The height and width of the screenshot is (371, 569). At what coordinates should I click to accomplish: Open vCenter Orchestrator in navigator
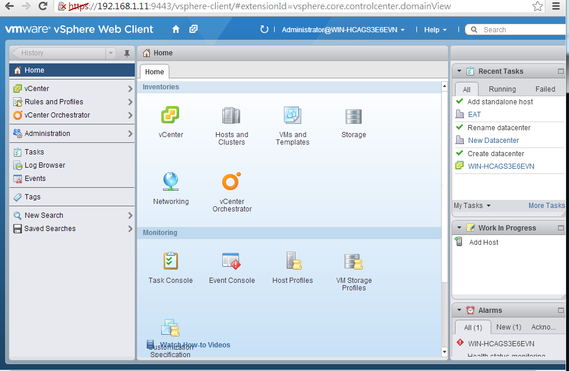click(x=72, y=115)
